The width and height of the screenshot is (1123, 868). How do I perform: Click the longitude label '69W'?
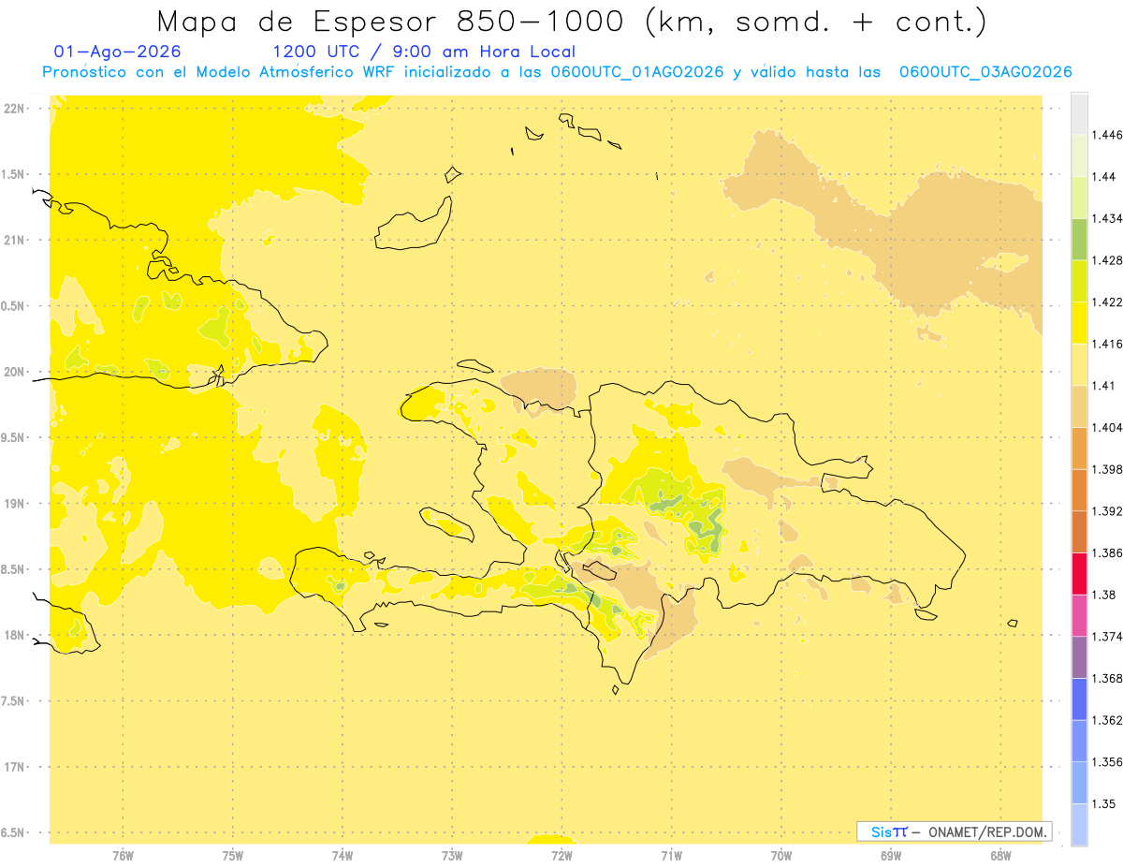click(891, 857)
